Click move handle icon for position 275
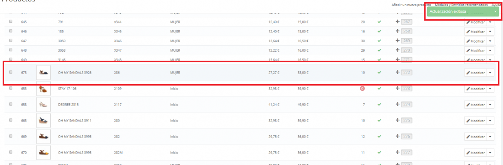503x165 pixels. pos(397,120)
